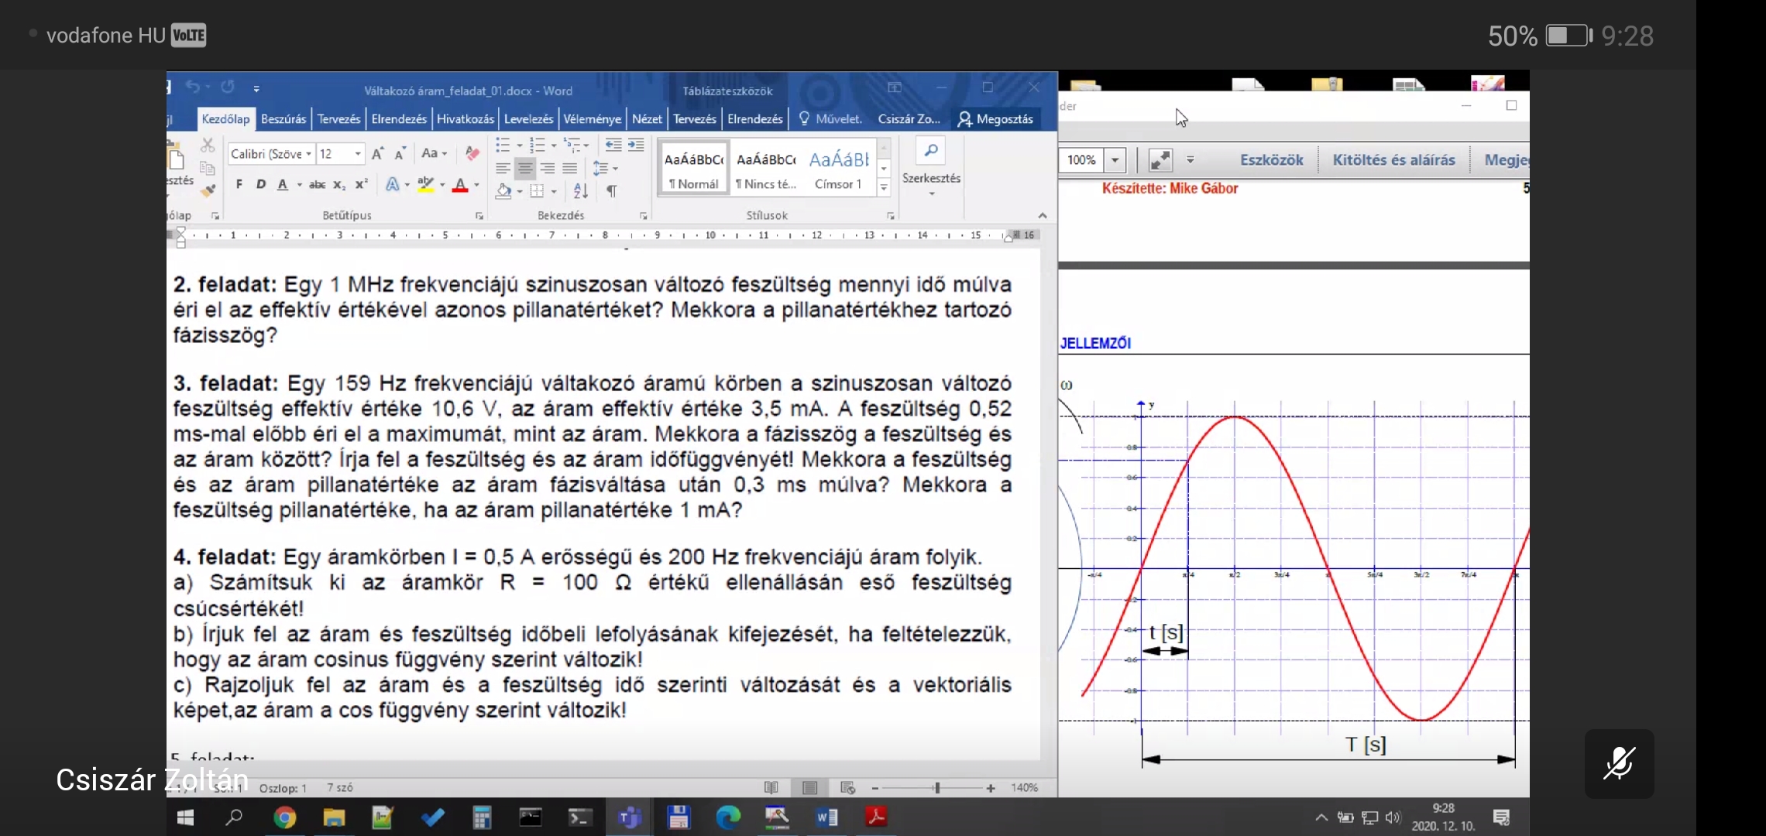
Task: Open Kitöltés és aláírás in PDF viewer
Action: [x=1393, y=160]
